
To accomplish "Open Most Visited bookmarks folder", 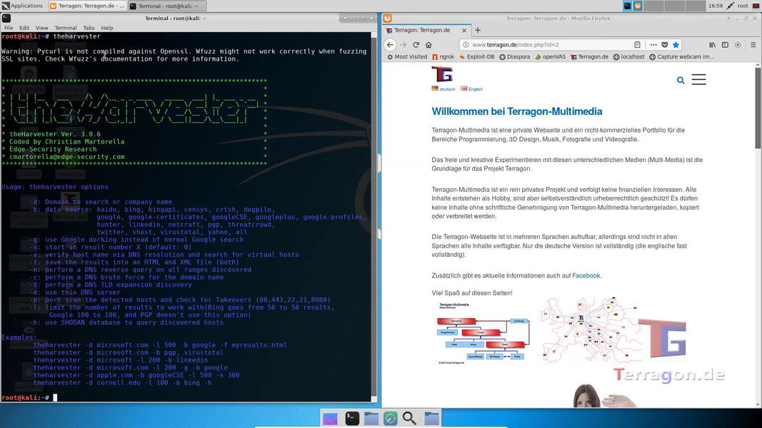I will (x=407, y=57).
